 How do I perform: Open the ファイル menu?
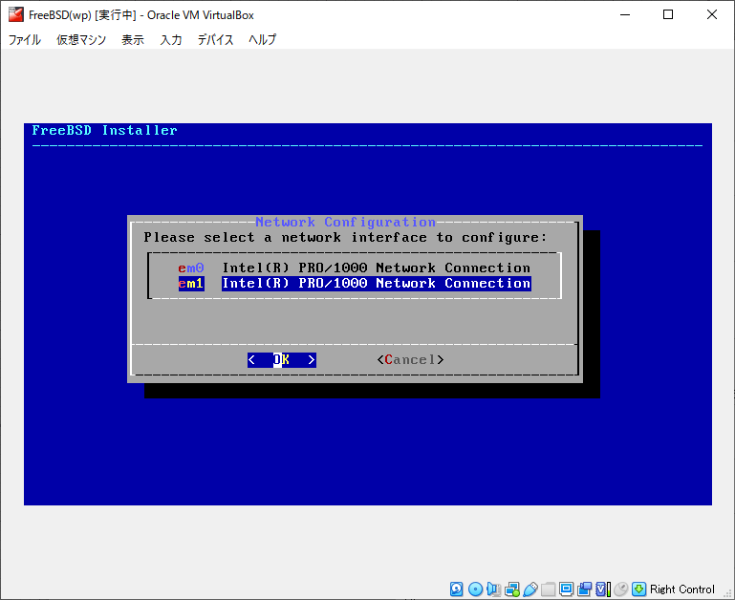coord(25,40)
